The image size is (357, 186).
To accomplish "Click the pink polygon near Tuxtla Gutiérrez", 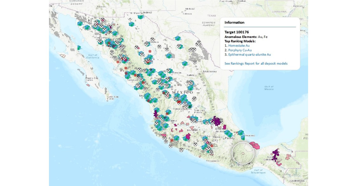I will [x=279, y=164].
